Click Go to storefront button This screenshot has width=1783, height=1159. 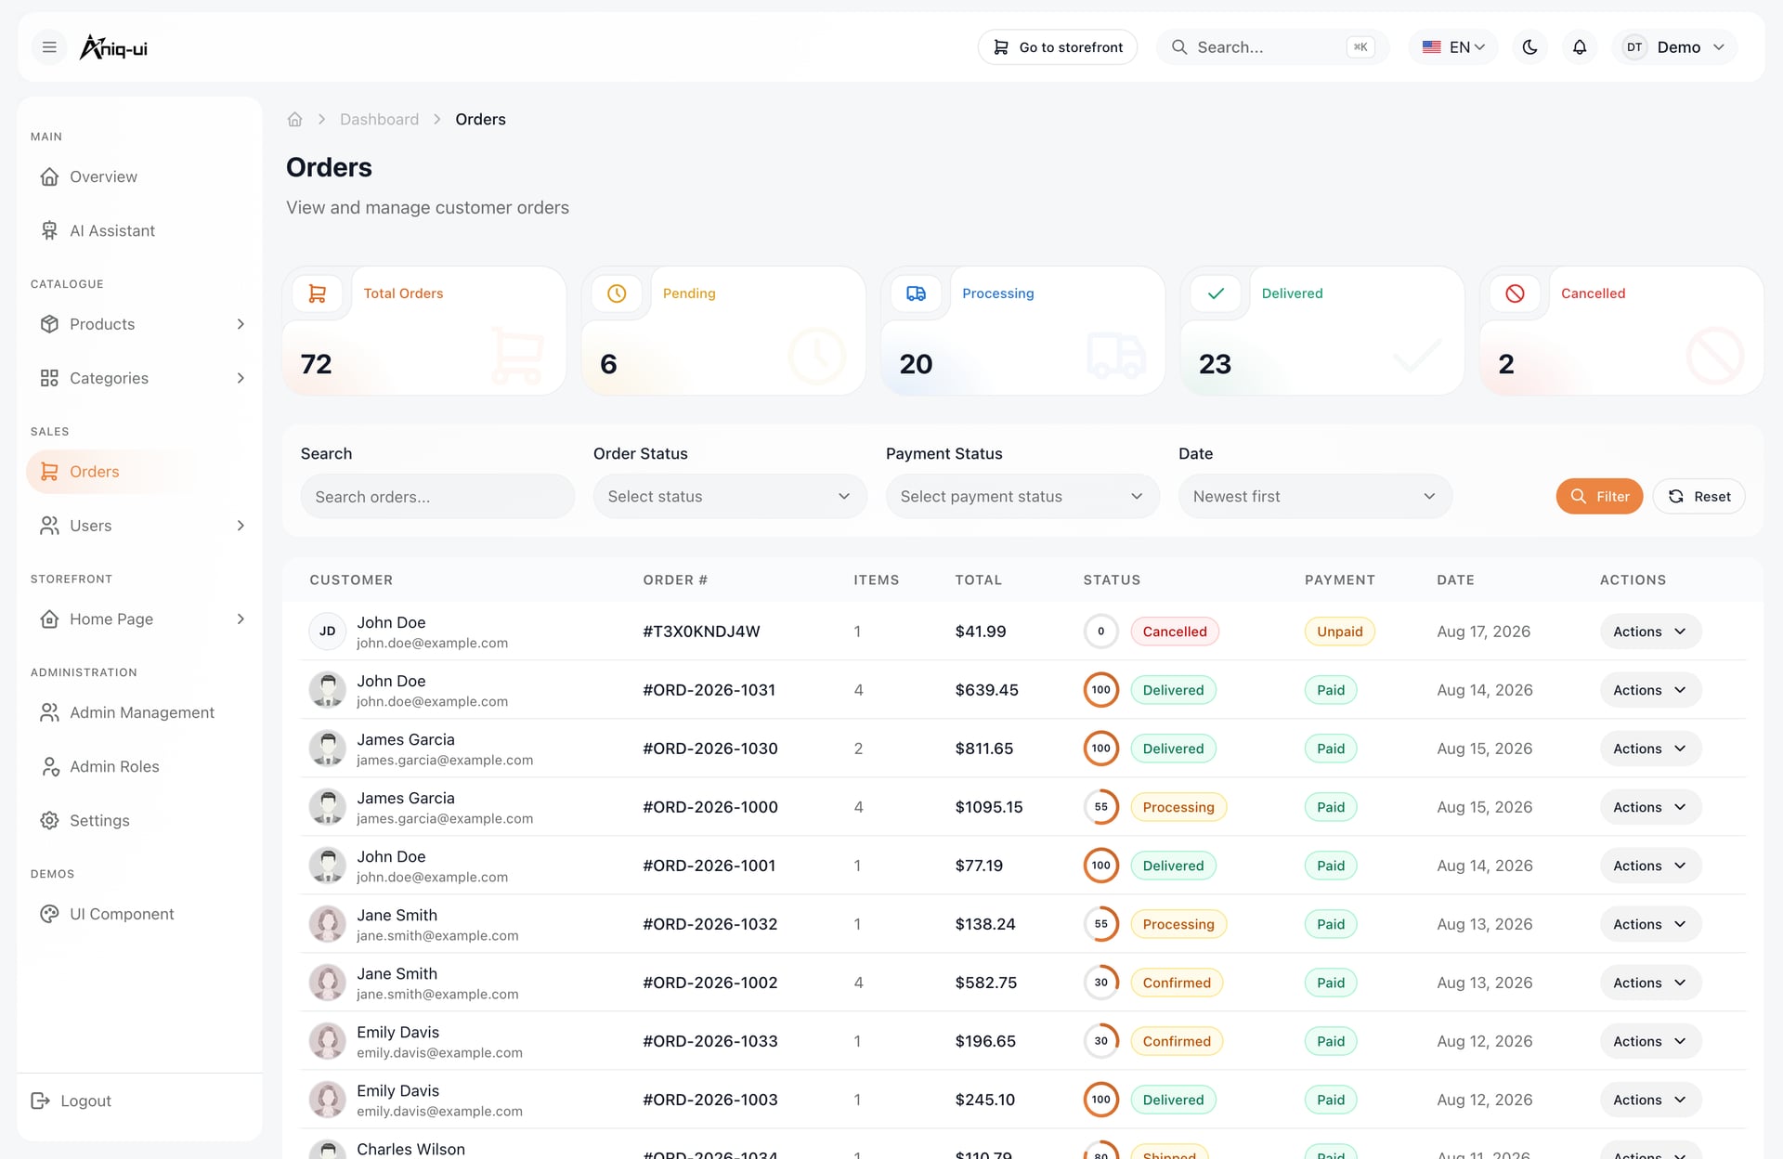pyautogui.click(x=1058, y=47)
